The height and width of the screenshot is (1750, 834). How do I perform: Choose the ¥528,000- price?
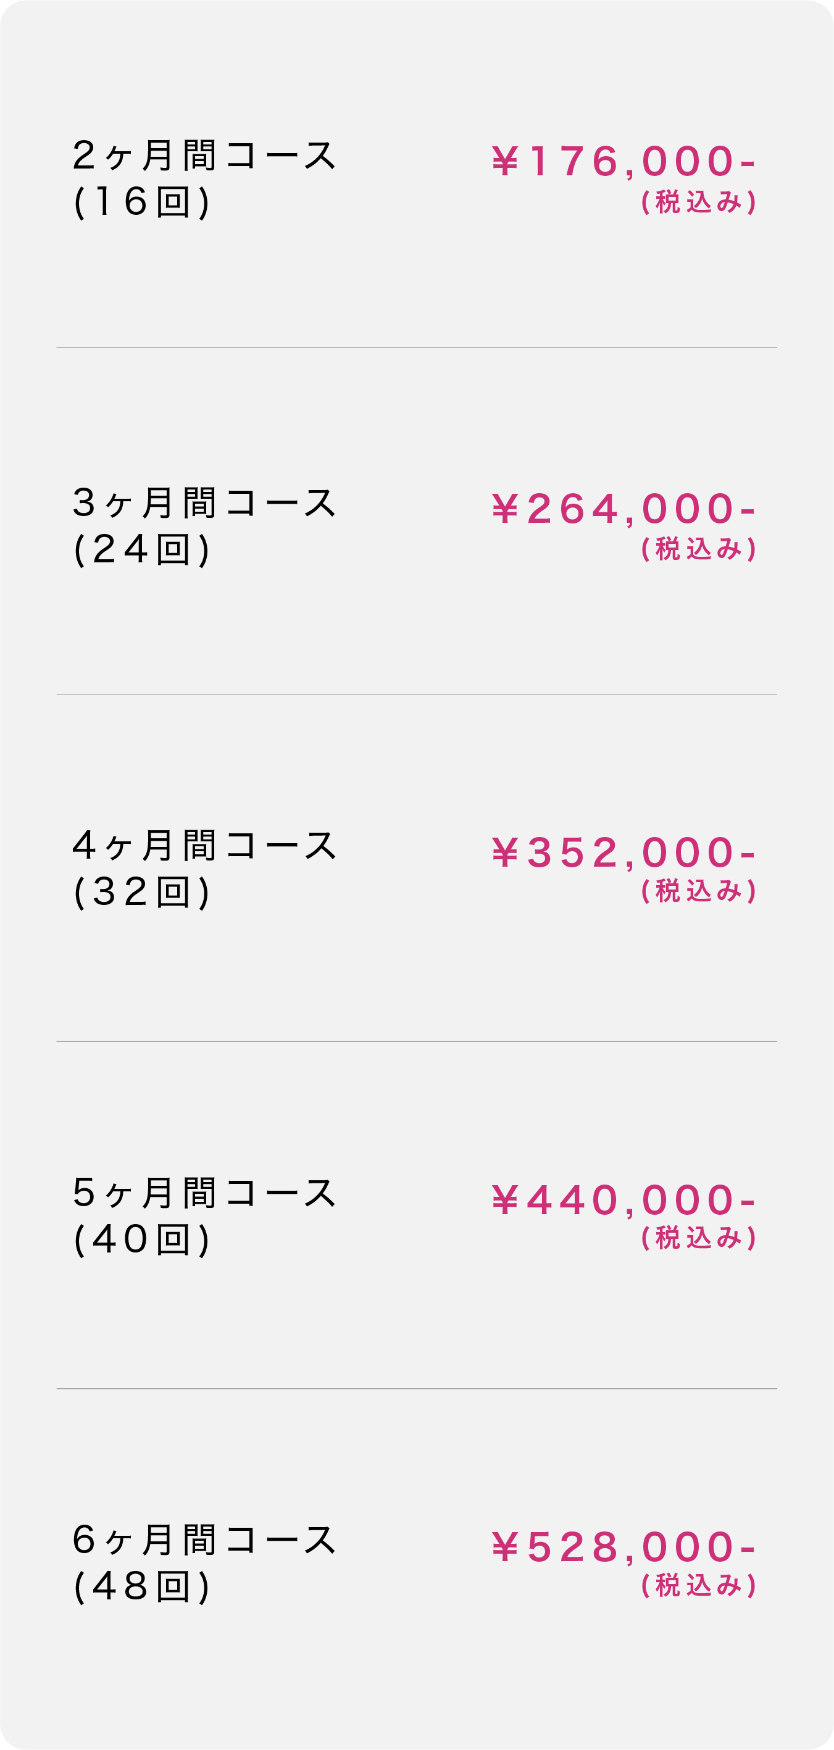click(623, 1547)
